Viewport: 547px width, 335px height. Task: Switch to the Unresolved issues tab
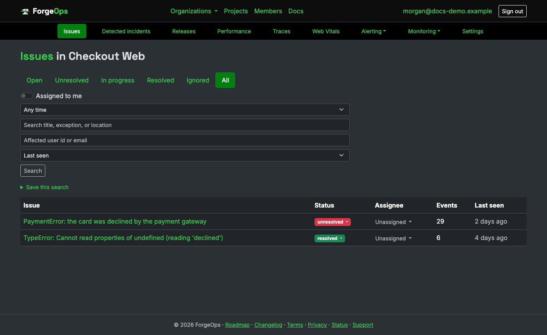[72, 80]
